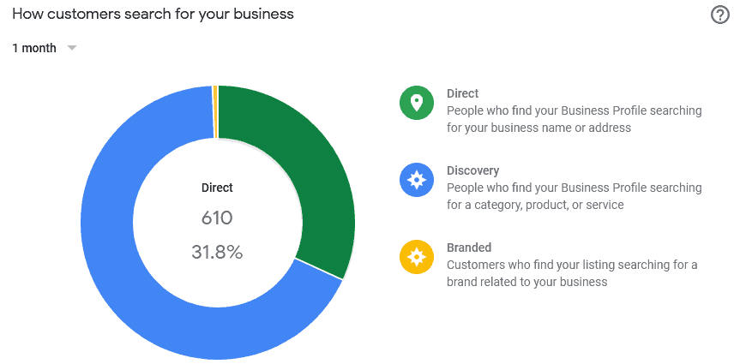Click the 610 count in chart center

[217, 218]
